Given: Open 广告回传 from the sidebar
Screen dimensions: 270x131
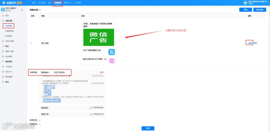Looking at the screenshot, I should click(x=8, y=66).
